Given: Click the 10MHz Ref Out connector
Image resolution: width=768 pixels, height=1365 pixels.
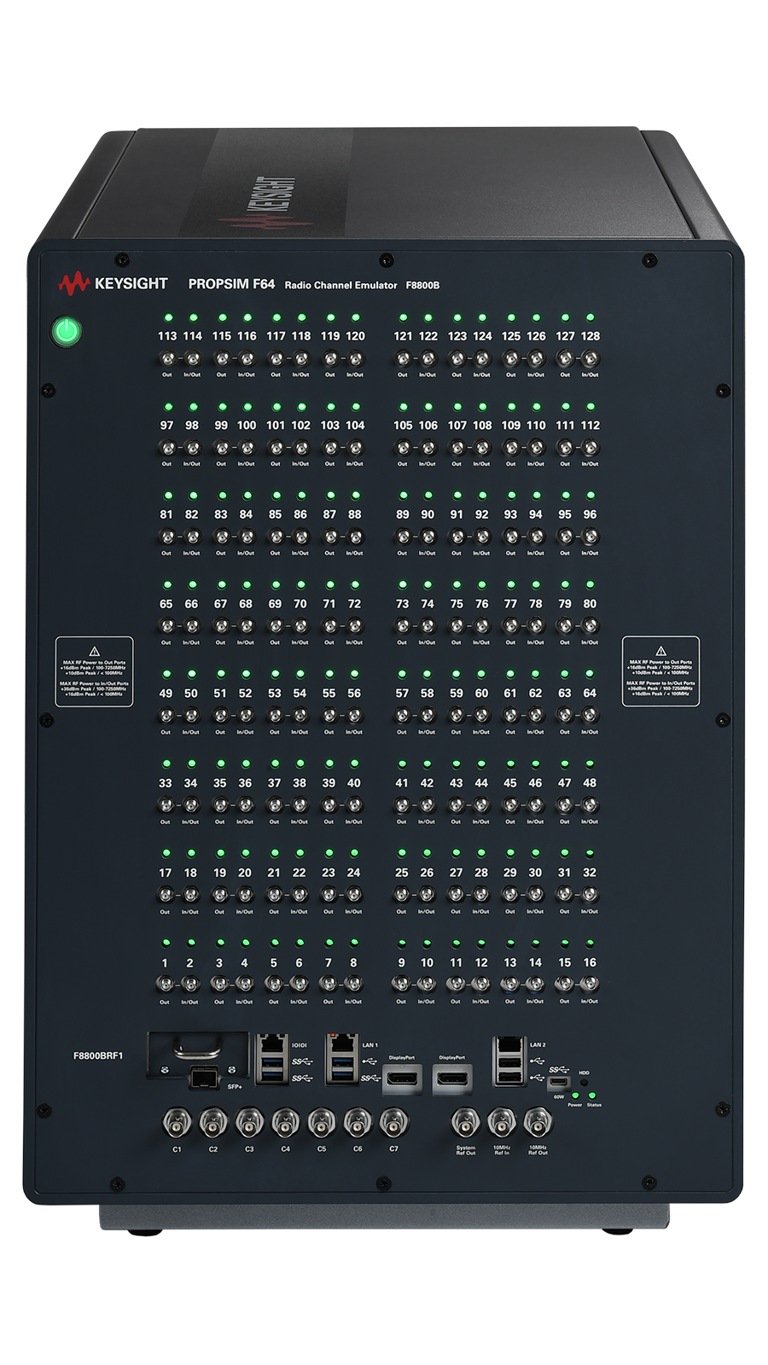Looking at the screenshot, I should point(538,1124).
